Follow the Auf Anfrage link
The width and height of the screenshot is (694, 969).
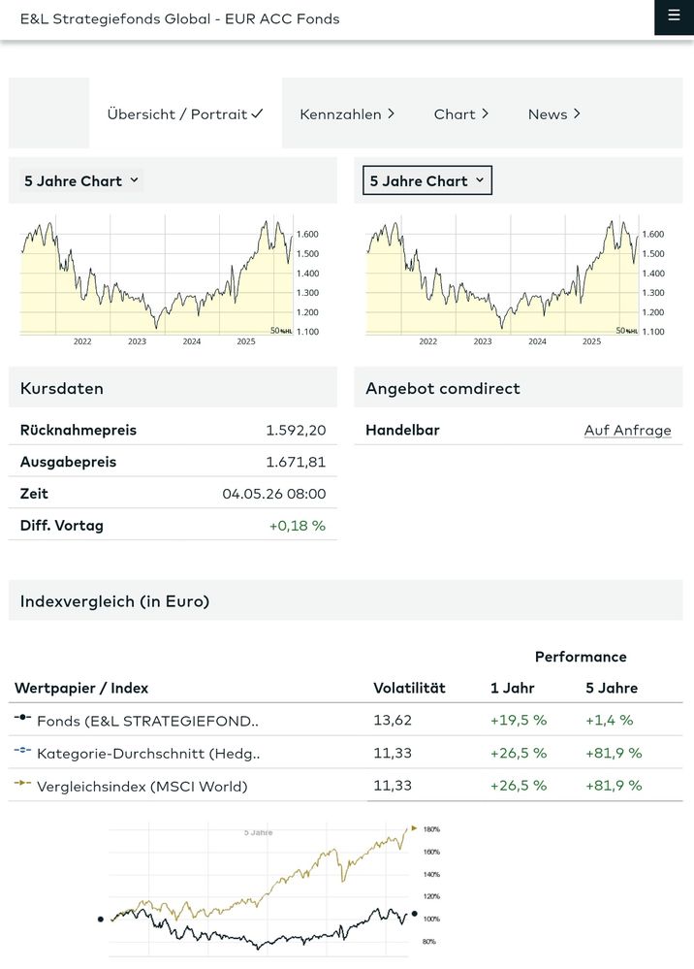point(627,430)
